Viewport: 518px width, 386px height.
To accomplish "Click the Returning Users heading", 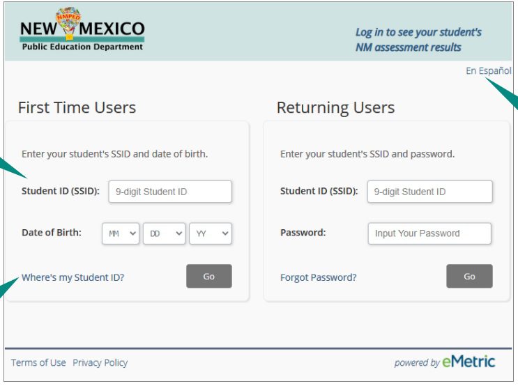I will click(x=335, y=108).
